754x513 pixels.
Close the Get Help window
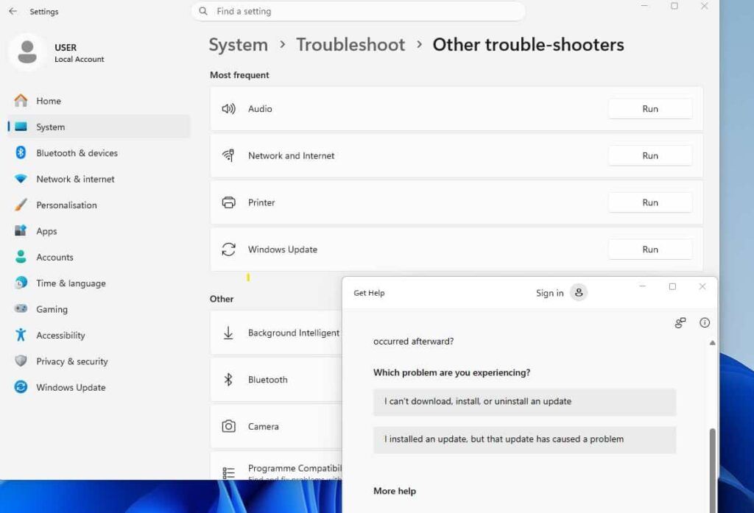[x=702, y=286]
